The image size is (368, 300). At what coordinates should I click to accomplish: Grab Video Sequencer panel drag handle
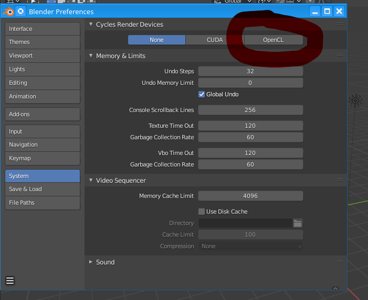click(340, 180)
